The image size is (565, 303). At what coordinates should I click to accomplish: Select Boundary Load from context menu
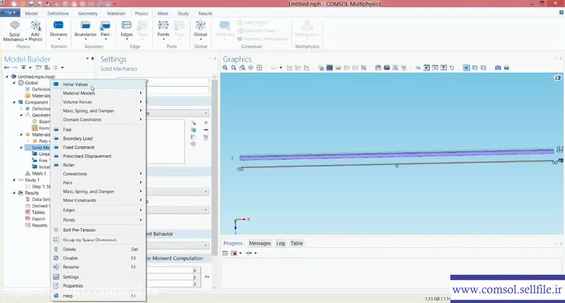(x=99, y=138)
